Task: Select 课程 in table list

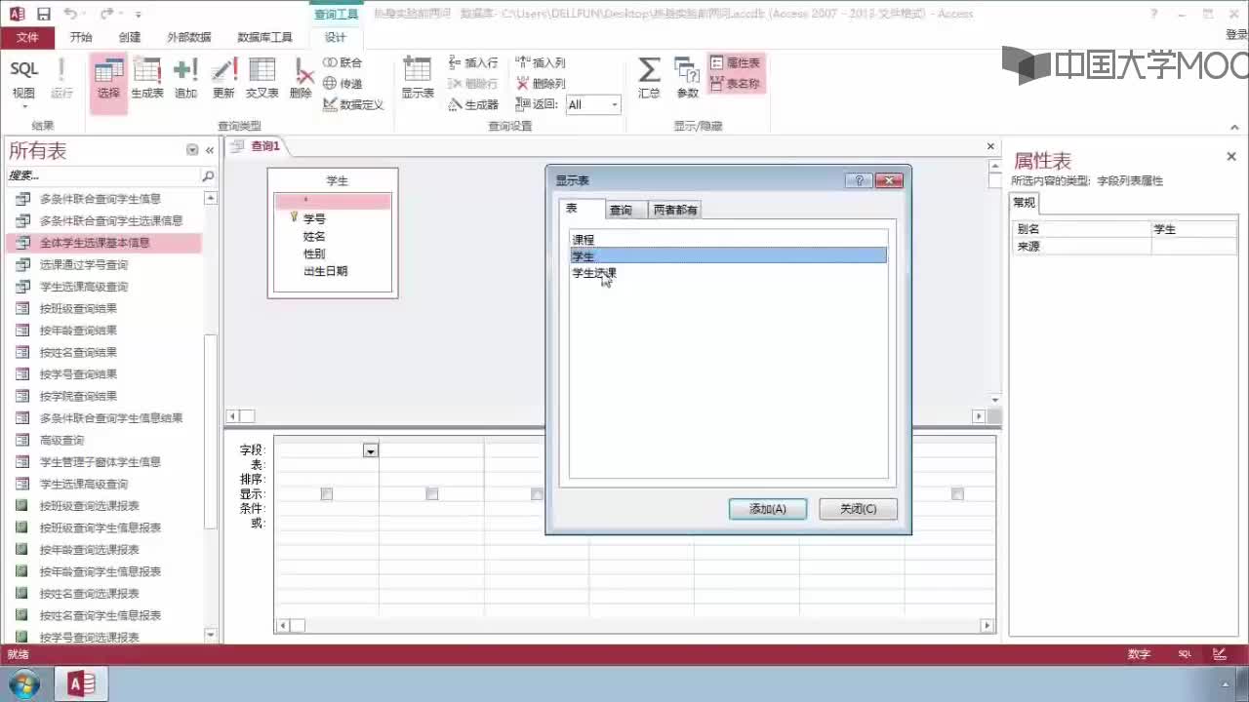Action: [729, 239]
